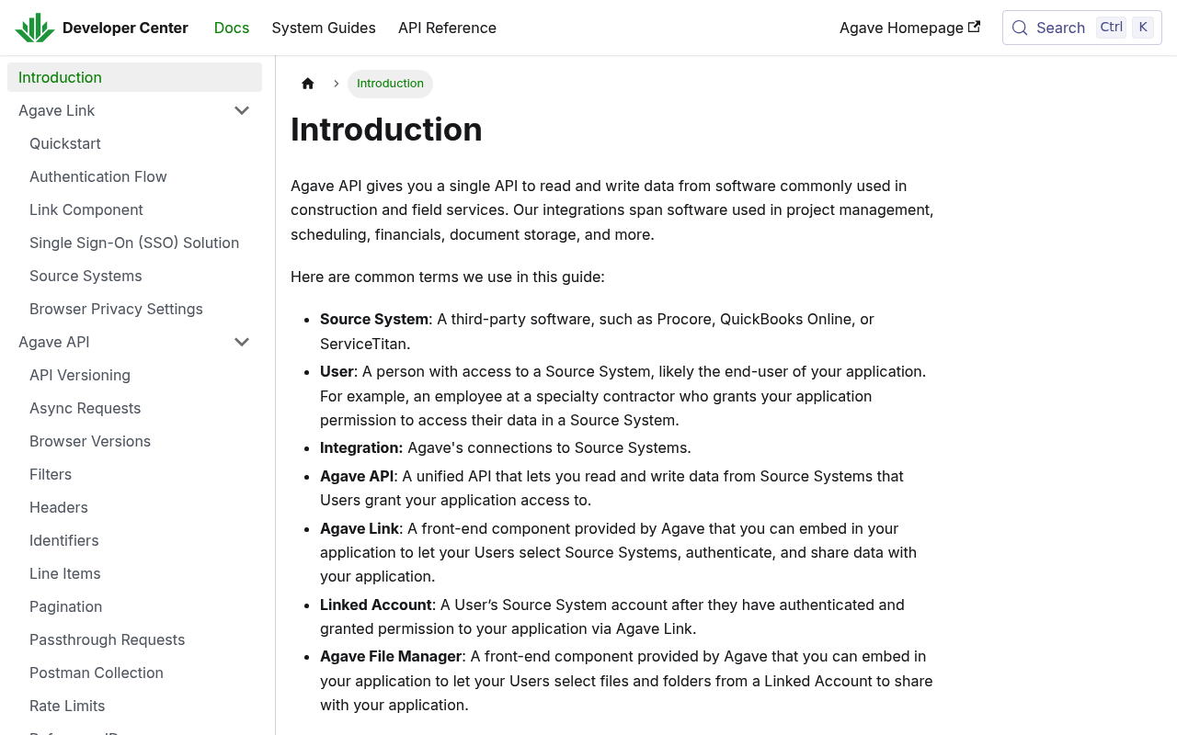The width and height of the screenshot is (1177, 735).
Task: Collapse the Agave API section chevron
Action: pos(242,342)
